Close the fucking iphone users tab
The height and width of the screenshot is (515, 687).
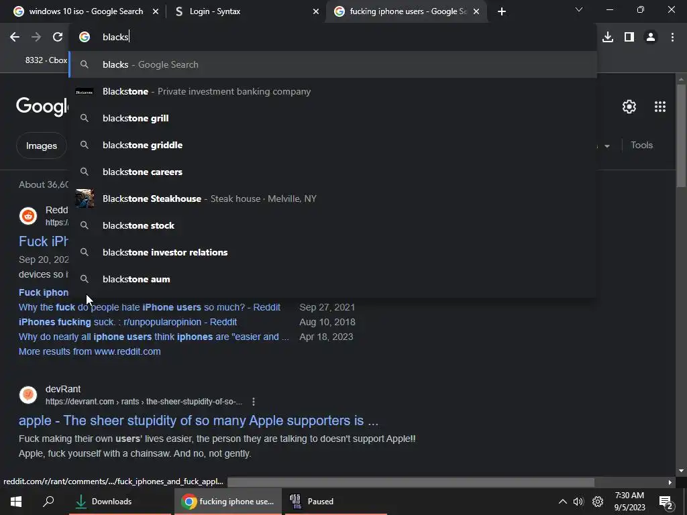(476, 12)
